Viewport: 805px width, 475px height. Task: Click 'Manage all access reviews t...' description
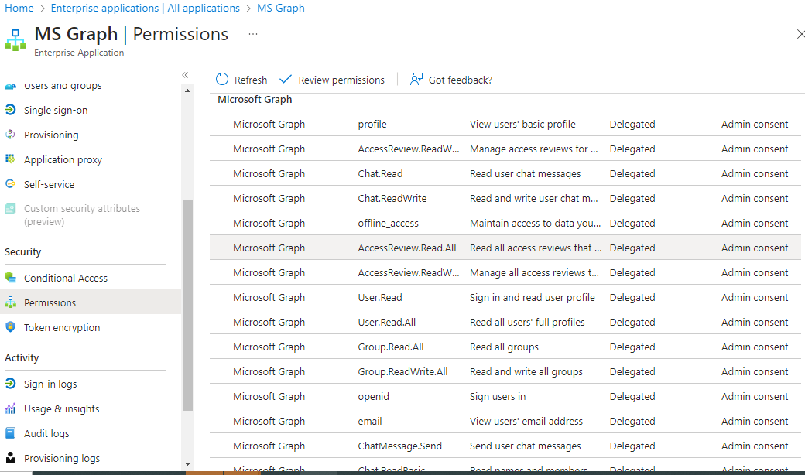[534, 272]
